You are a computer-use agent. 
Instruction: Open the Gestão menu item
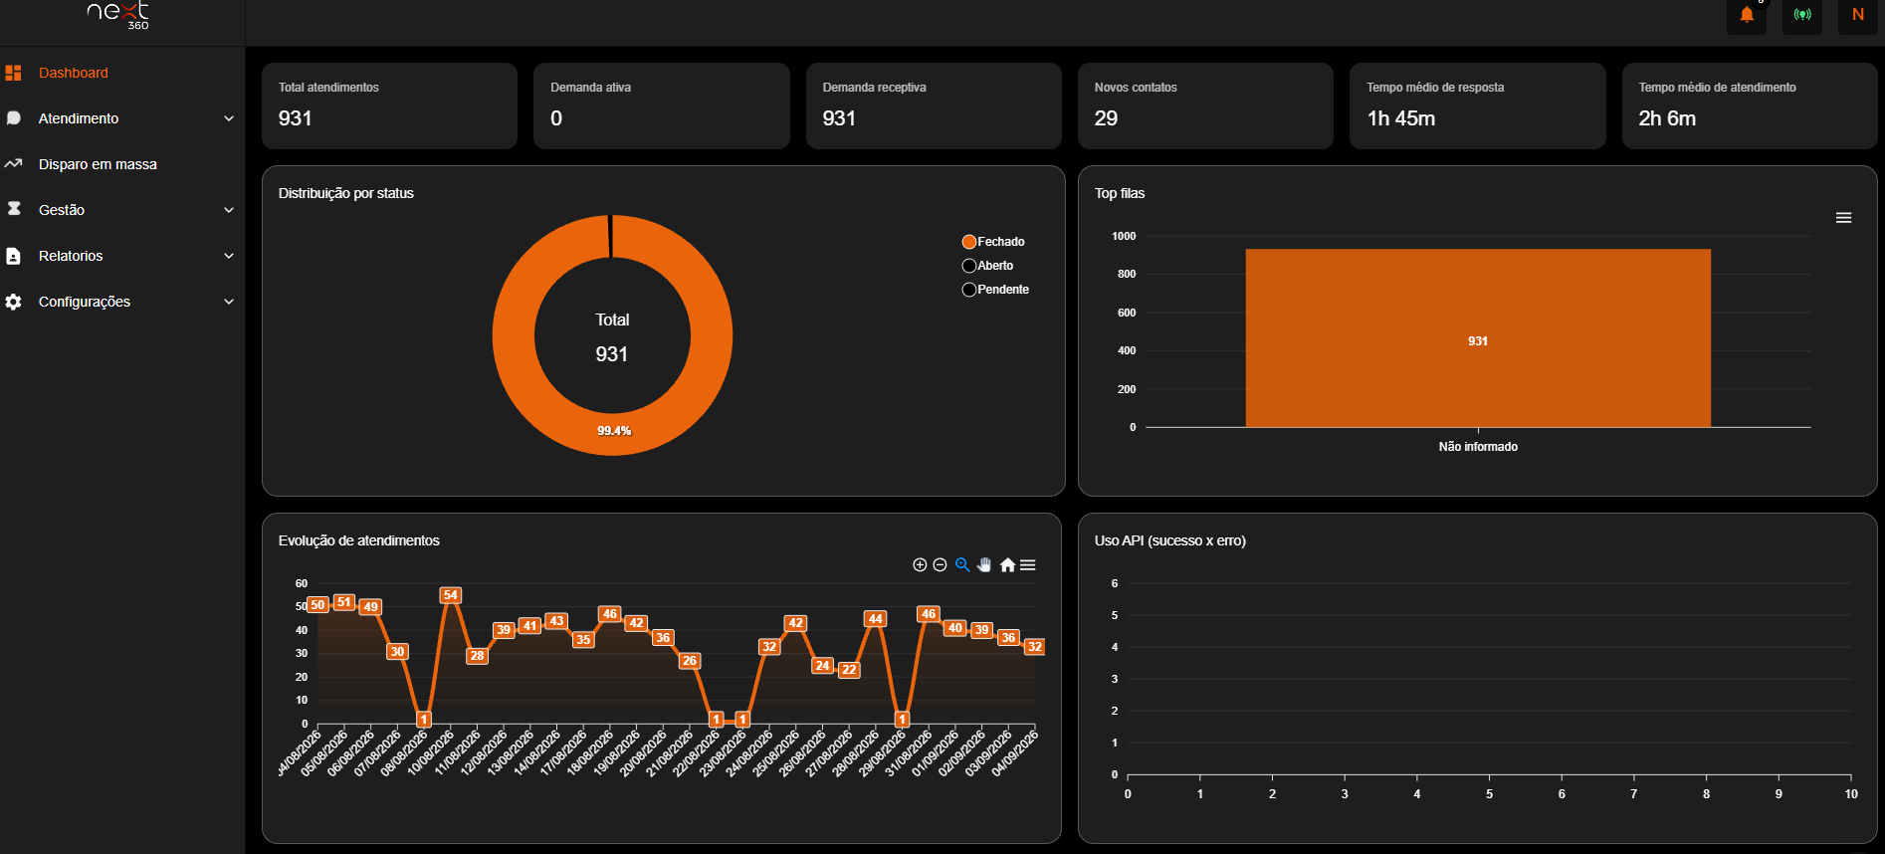pyautogui.click(x=122, y=210)
